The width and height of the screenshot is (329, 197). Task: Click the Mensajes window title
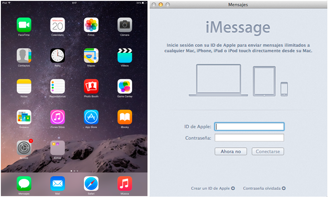238,4
